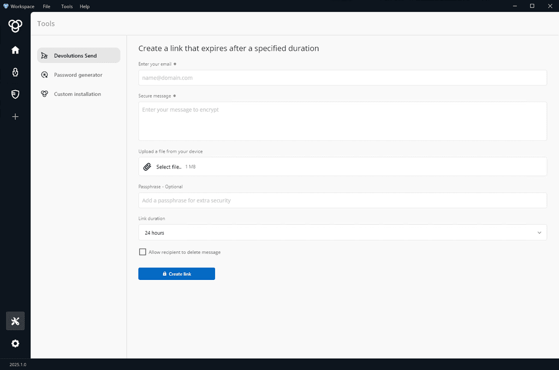Open the padlock icon in left sidebar
Viewport: 559px width, 370px height.
click(15, 72)
